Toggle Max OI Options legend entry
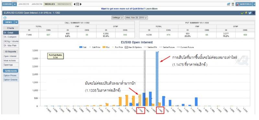 point(133,47)
